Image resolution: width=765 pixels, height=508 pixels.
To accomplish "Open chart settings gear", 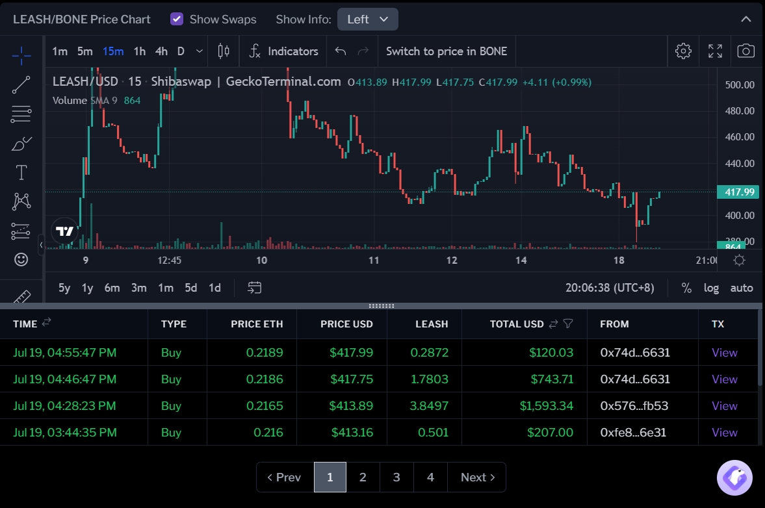I will coord(683,51).
